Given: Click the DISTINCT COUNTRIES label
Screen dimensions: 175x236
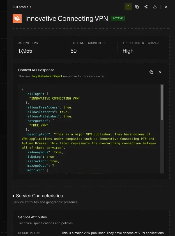Looking at the screenshot, I should (88, 43).
